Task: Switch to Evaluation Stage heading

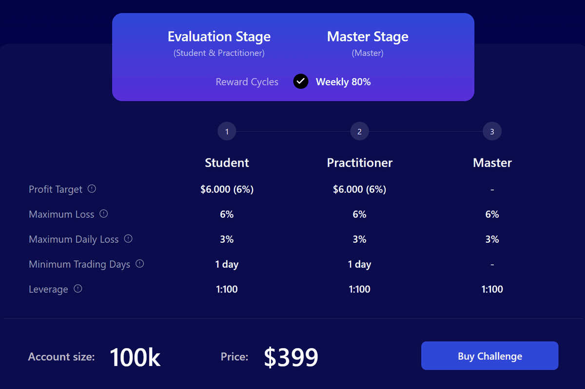Action: pos(219,37)
